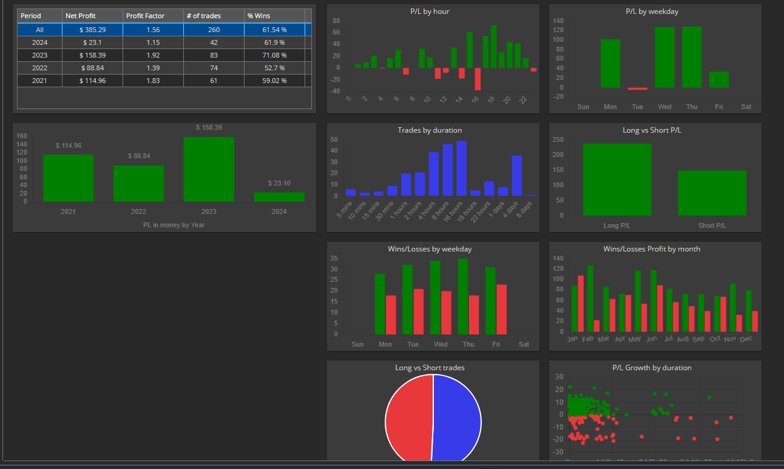Click the 16 hours bar in Trades by duration
Viewport: 784px width, 469px height.
(461, 168)
